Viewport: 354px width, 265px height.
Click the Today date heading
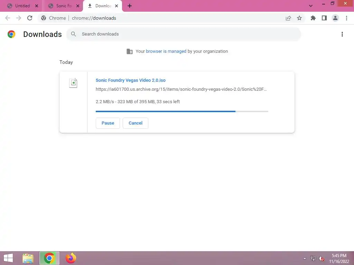(x=66, y=62)
